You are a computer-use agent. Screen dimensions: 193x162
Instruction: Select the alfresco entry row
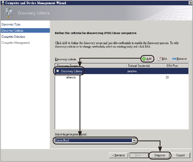tap(122, 77)
